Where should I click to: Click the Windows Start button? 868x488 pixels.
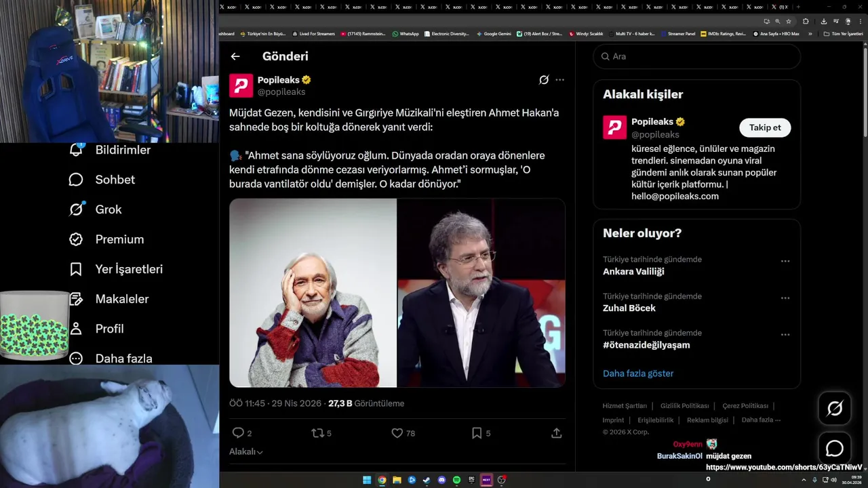(x=367, y=480)
